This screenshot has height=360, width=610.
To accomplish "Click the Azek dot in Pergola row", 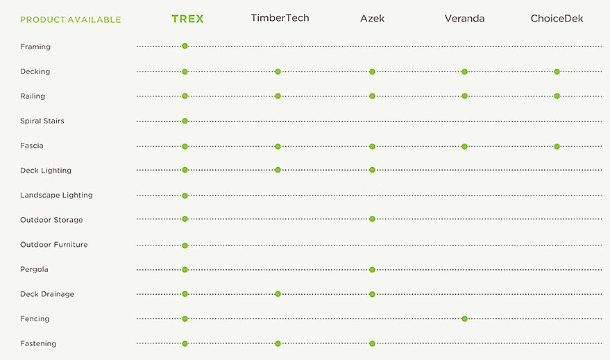I will pyautogui.click(x=372, y=269).
